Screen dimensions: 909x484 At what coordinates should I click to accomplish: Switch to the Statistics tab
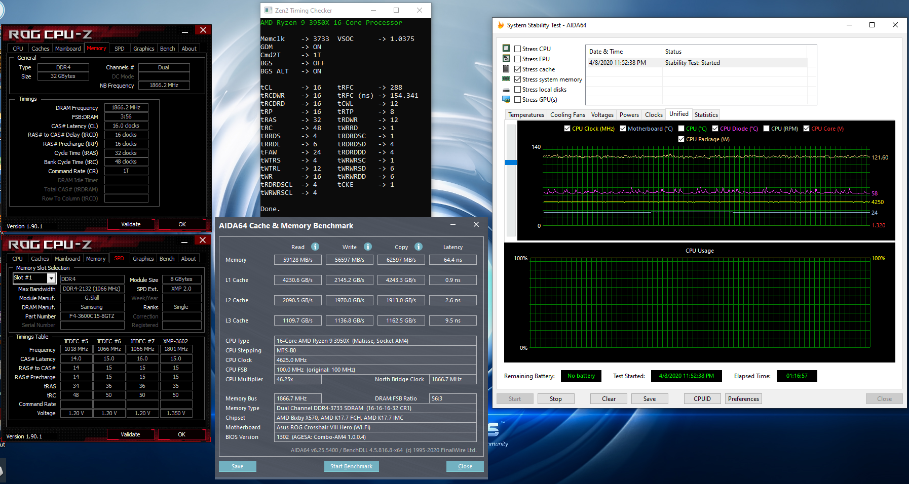706,115
